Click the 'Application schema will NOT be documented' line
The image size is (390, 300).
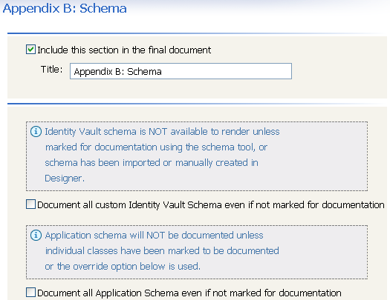(x=154, y=236)
